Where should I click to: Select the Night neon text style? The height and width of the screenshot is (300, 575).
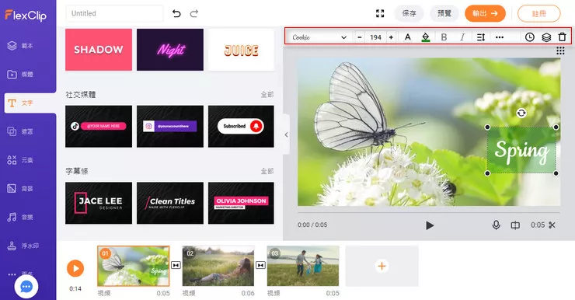[x=170, y=50]
